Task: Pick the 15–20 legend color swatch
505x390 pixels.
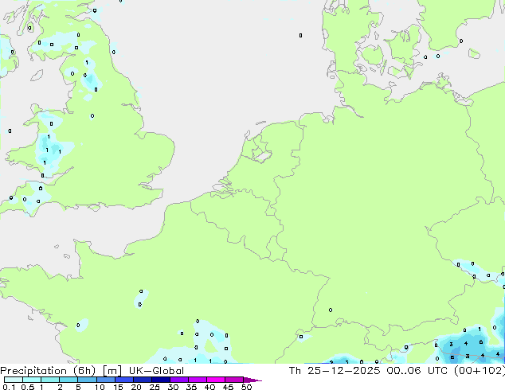Action: (123, 380)
